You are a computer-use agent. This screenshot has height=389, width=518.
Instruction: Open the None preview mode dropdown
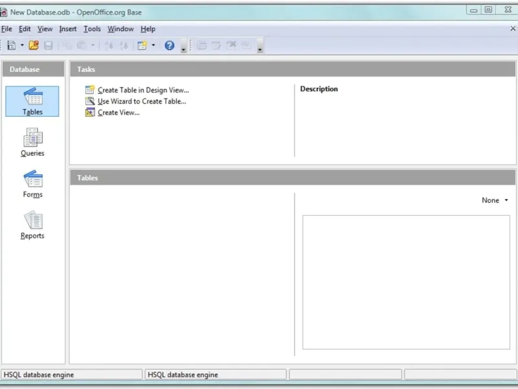[x=495, y=200]
